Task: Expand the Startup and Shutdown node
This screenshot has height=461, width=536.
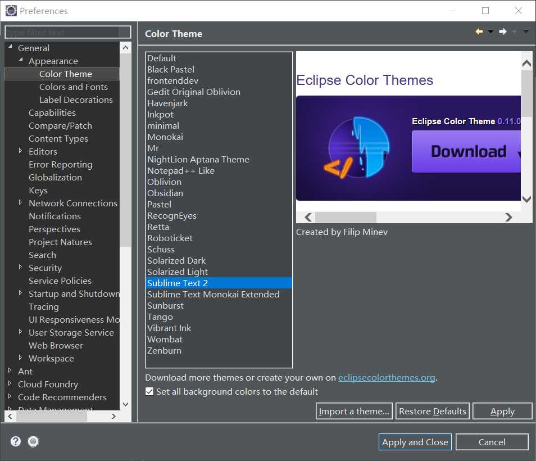Action: (20, 293)
